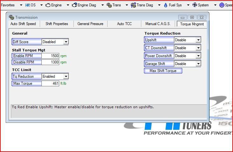Click the Enable RPM value field 1500
Image resolution: width=233 pixels, height=152 pixels.
coord(50,56)
